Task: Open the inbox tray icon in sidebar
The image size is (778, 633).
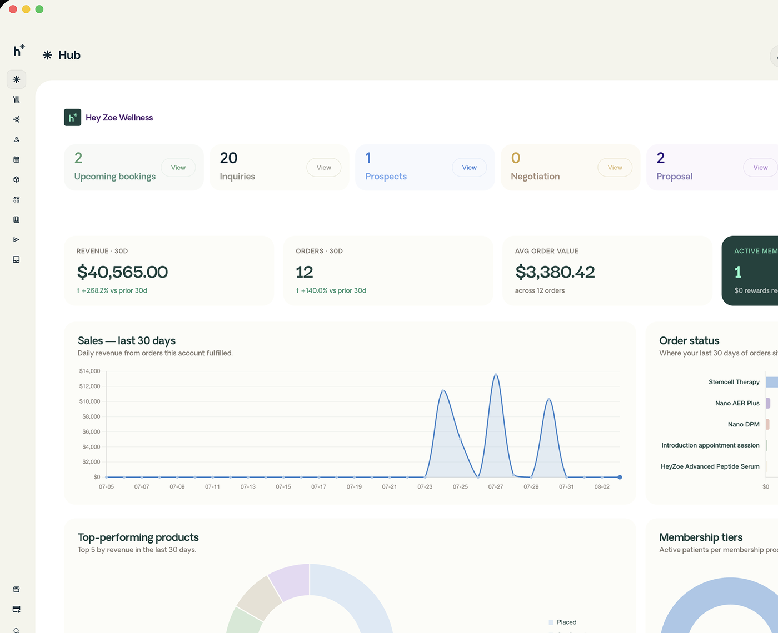Action: 16,259
